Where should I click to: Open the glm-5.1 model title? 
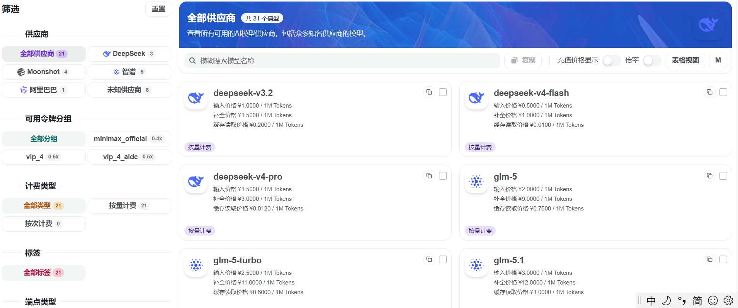pos(508,260)
